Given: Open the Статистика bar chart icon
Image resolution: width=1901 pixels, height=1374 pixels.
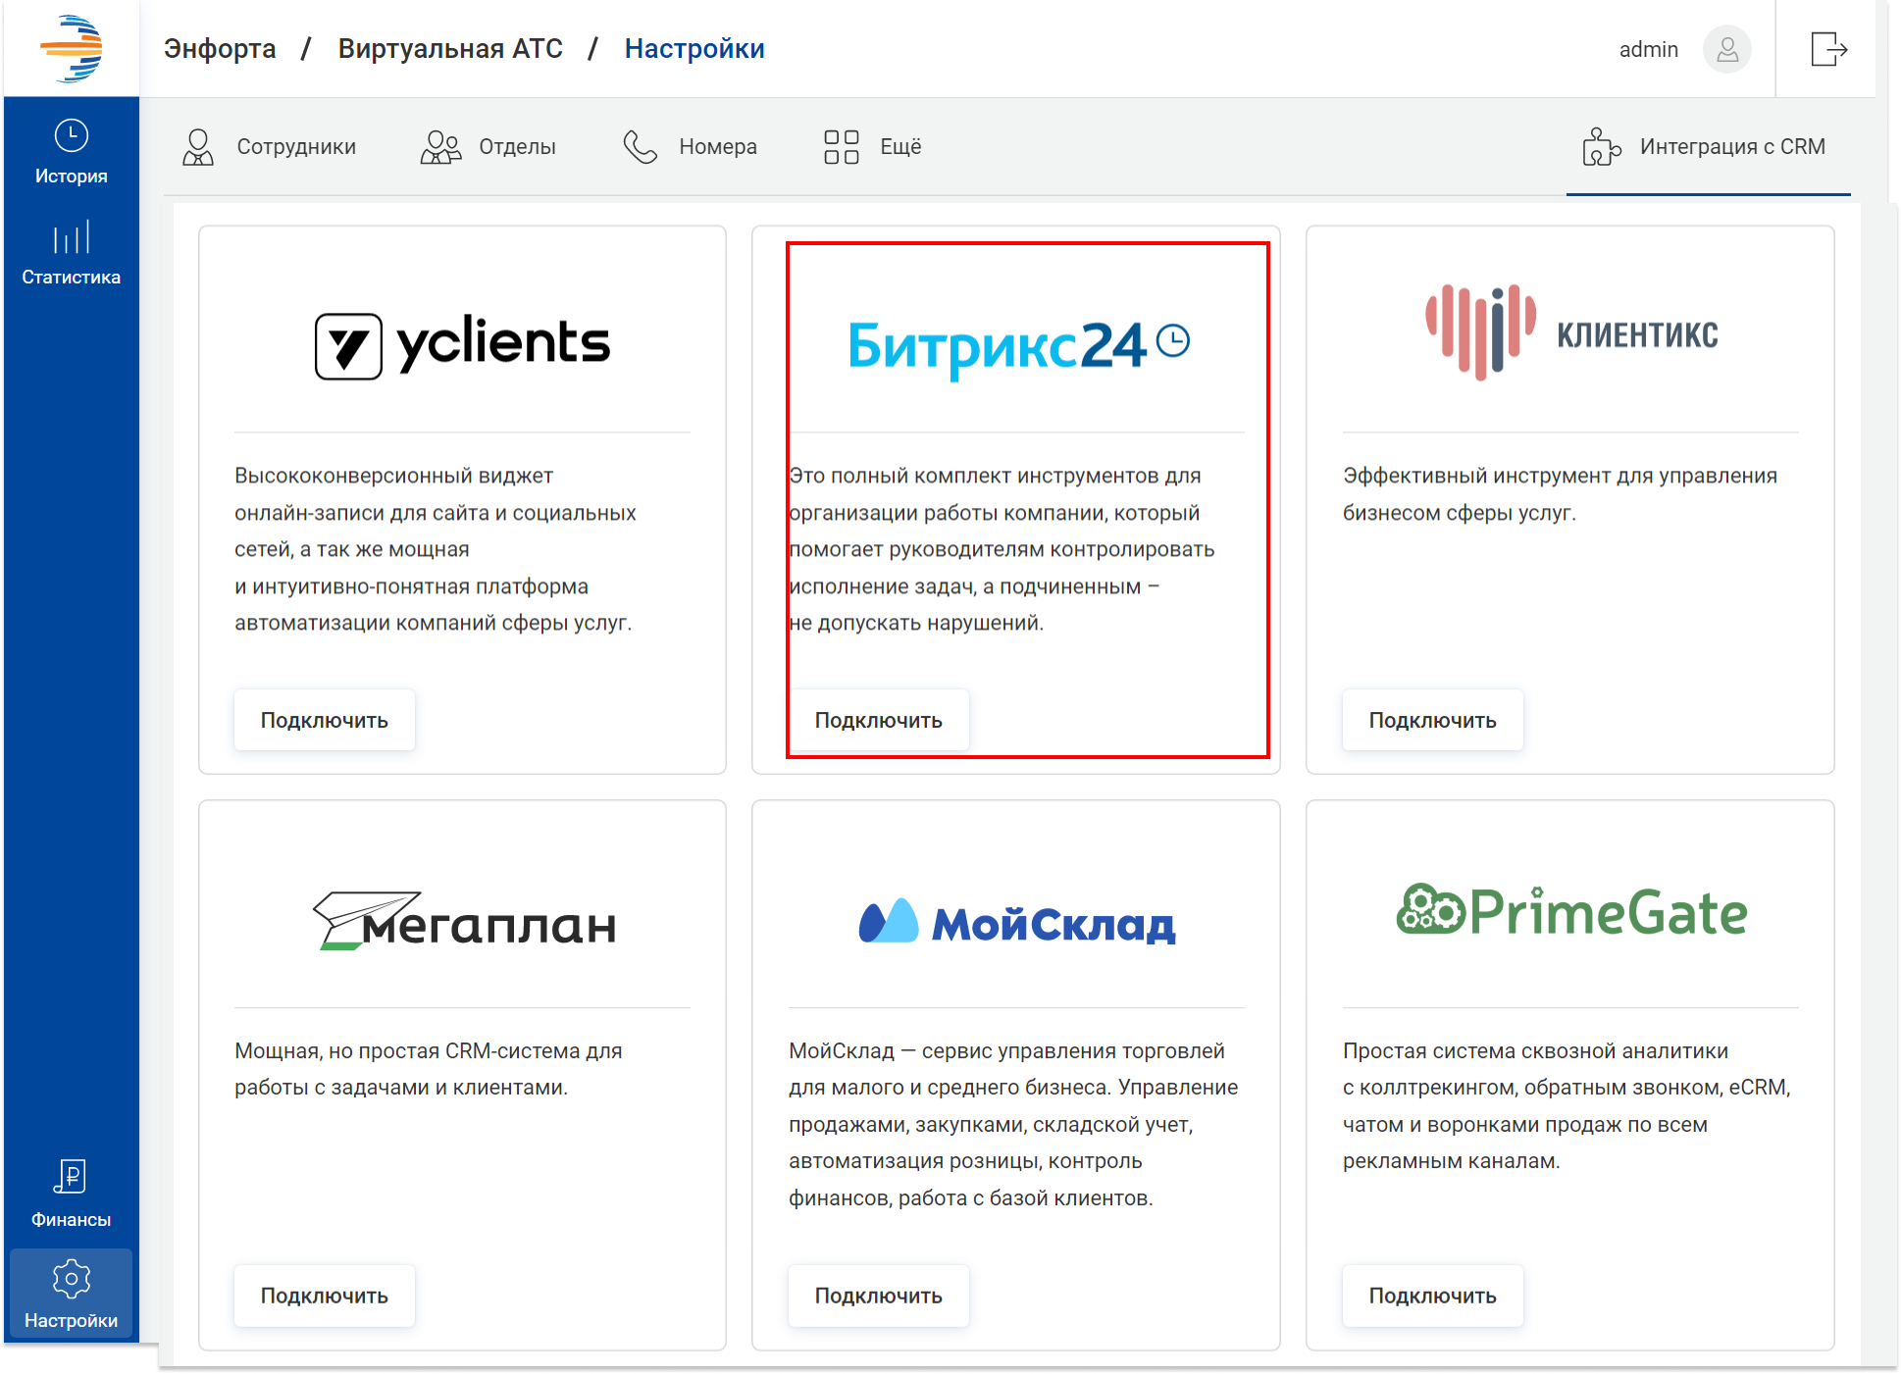Looking at the screenshot, I should click(x=71, y=237).
